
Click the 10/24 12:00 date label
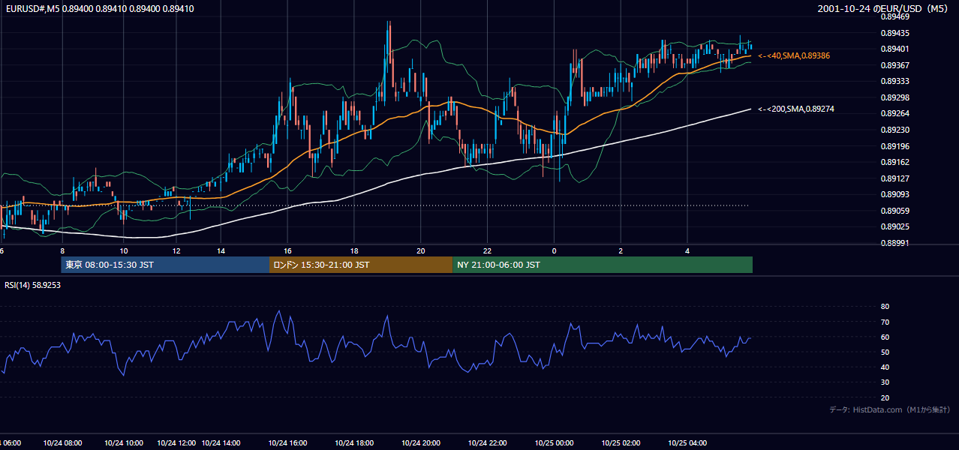point(176,442)
